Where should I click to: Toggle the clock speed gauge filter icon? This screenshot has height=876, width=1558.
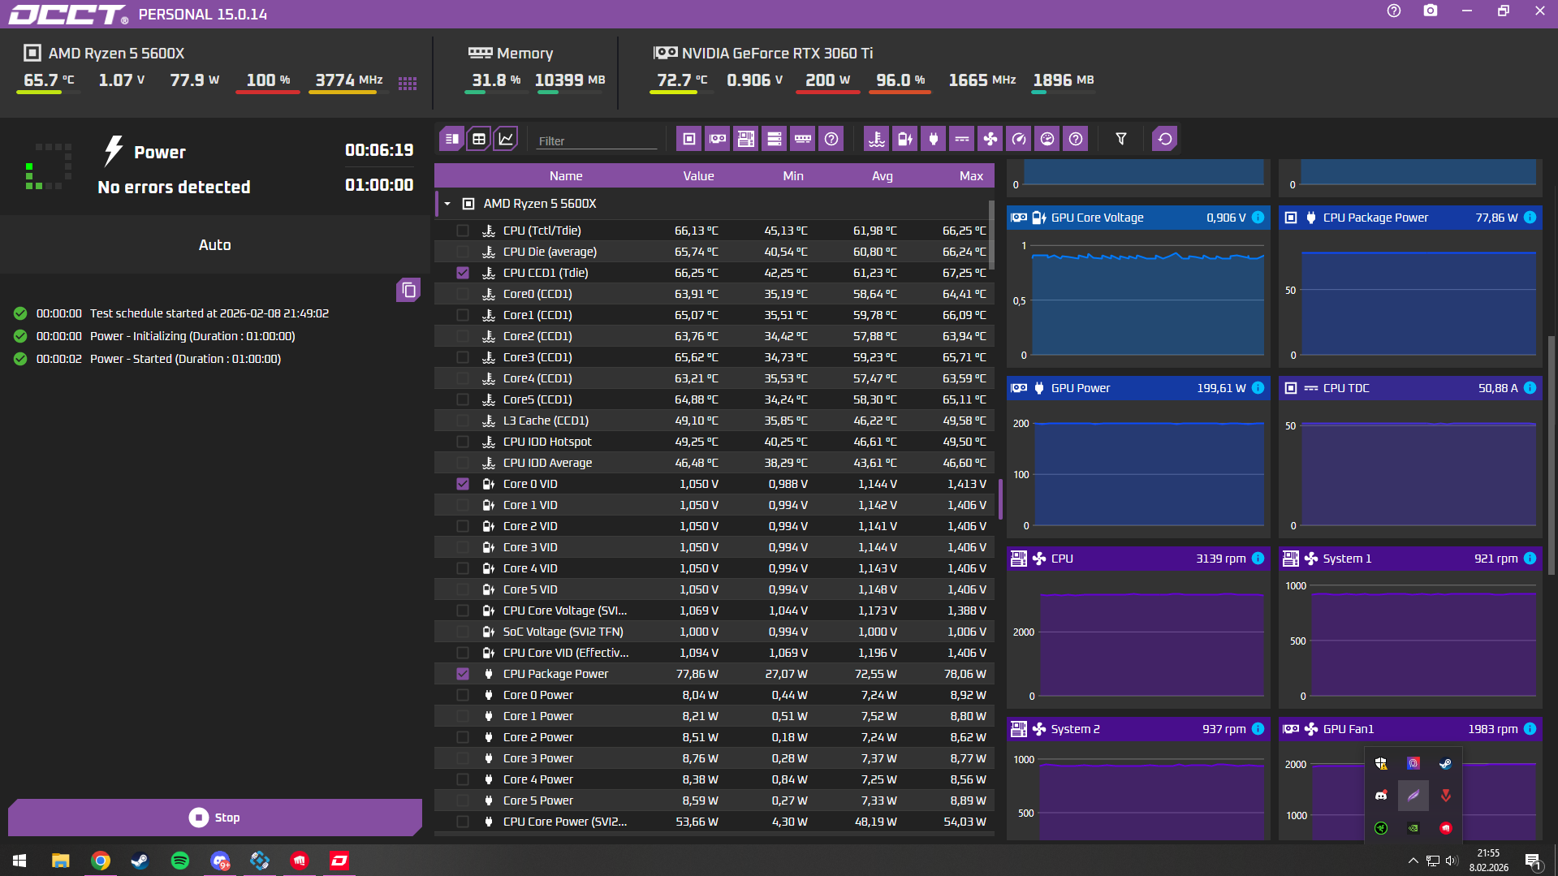[1019, 139]
